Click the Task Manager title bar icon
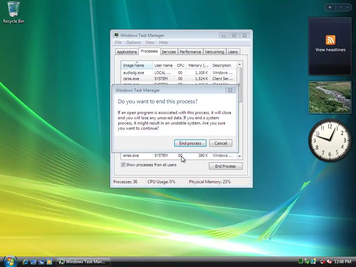Viewport: 356px width, 267px height. click(x=116, y=35)
